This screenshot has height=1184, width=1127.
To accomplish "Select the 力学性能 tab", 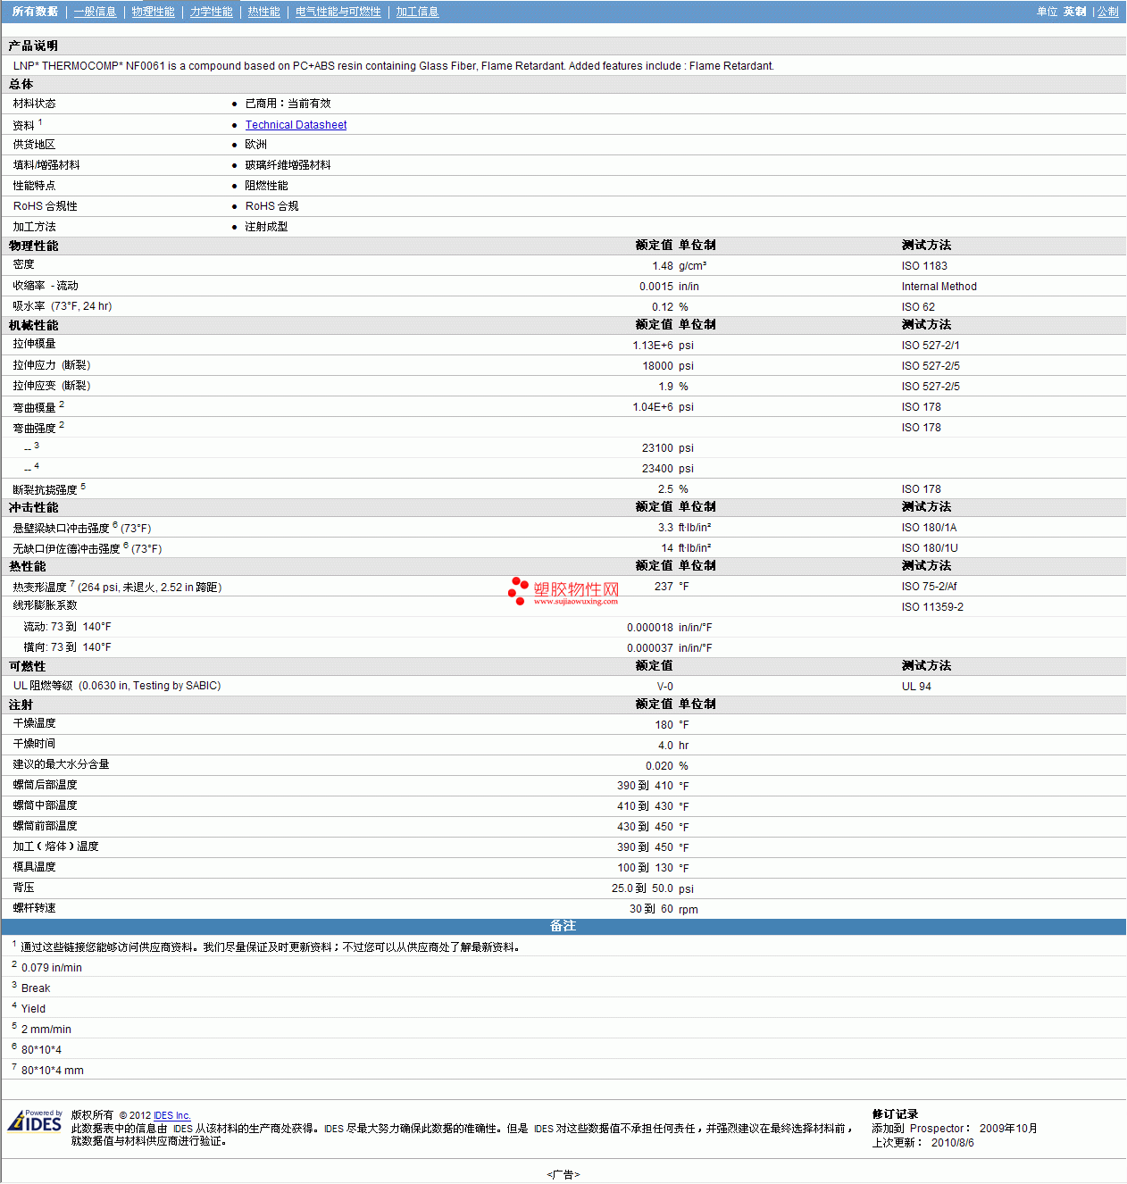I will click(212, 12).
